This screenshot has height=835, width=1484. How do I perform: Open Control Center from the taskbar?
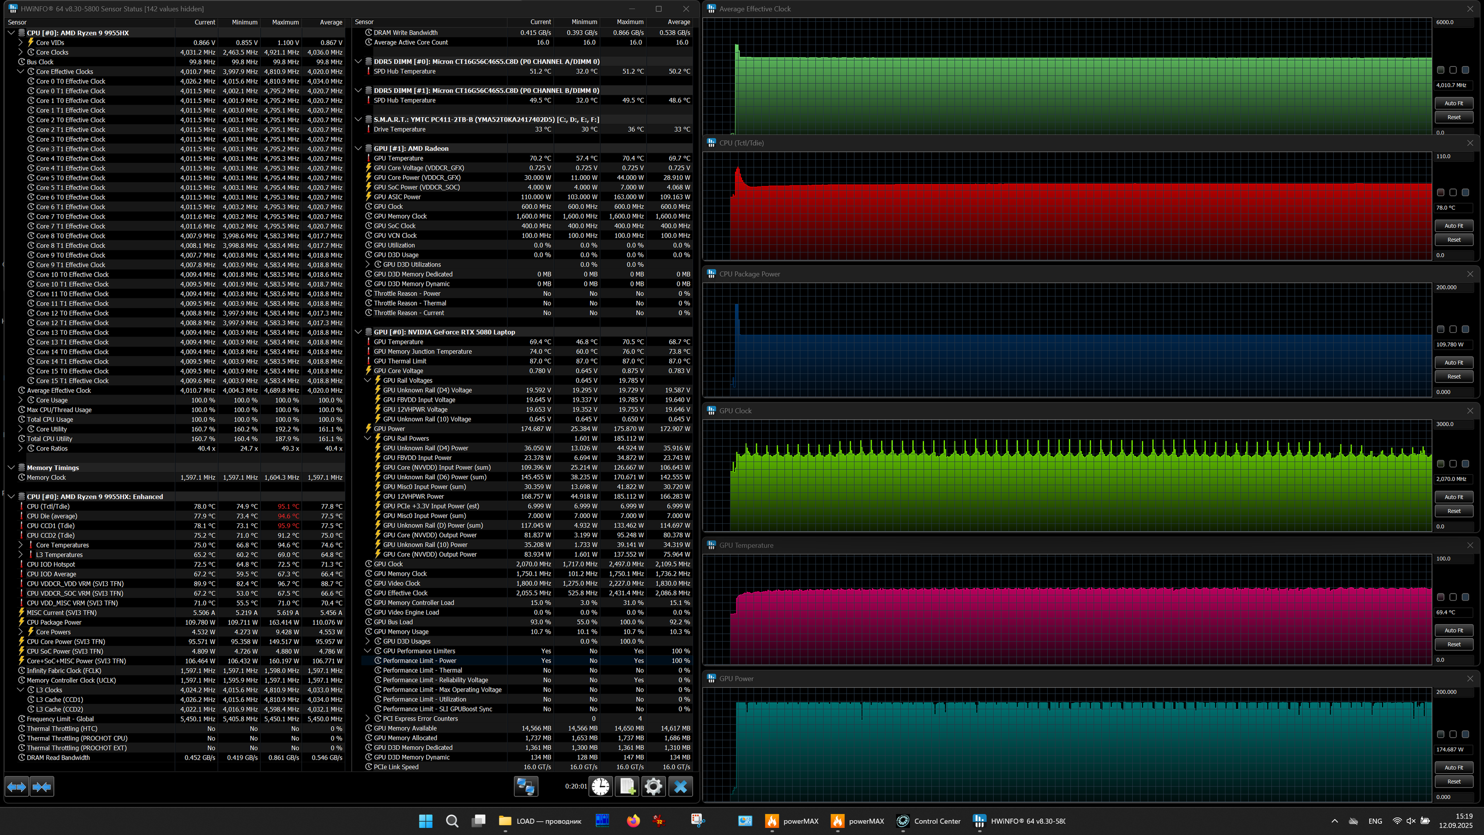pos(928,821)
